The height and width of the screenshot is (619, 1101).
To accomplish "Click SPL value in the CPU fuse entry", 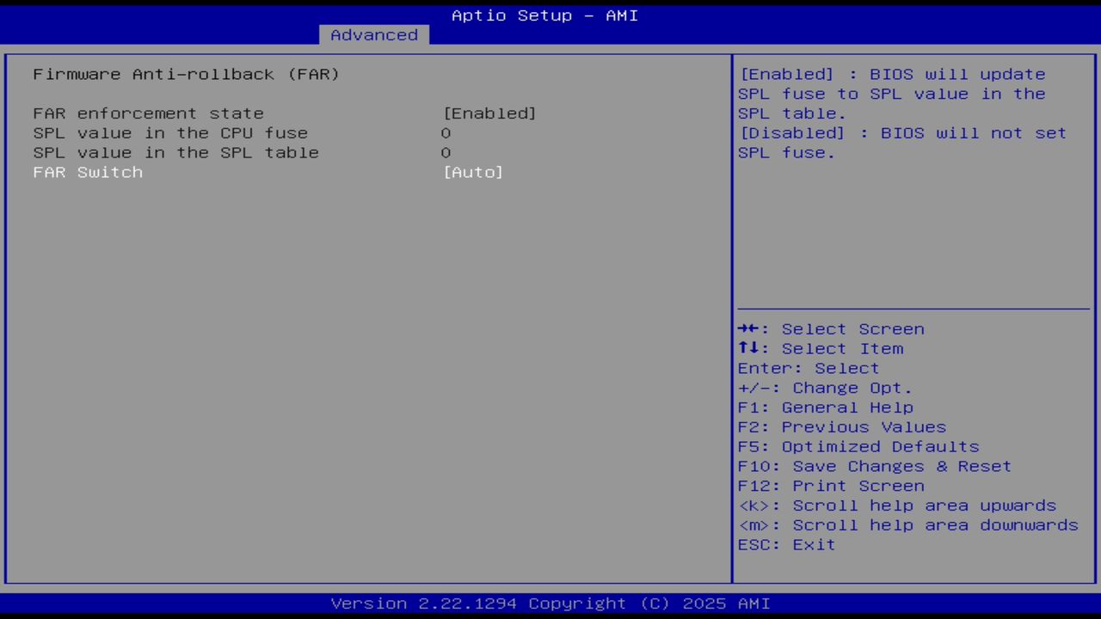I will [169, 132].
